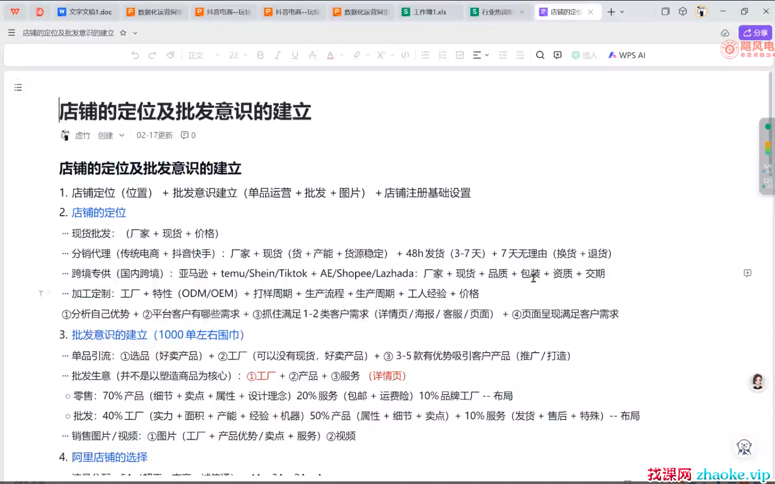Click the new tab plus button
The image size is (775, 484).
click(611, 12)
